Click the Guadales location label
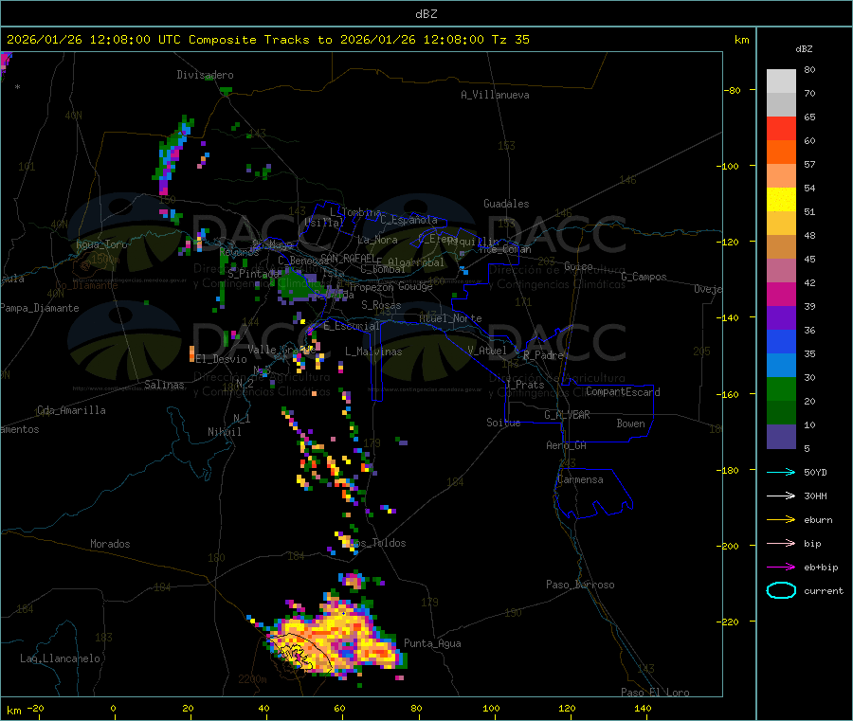 click(506, 204)
